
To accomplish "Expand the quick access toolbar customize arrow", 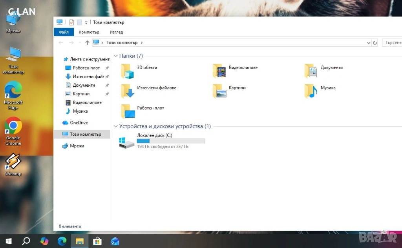I will click(86, 23).
